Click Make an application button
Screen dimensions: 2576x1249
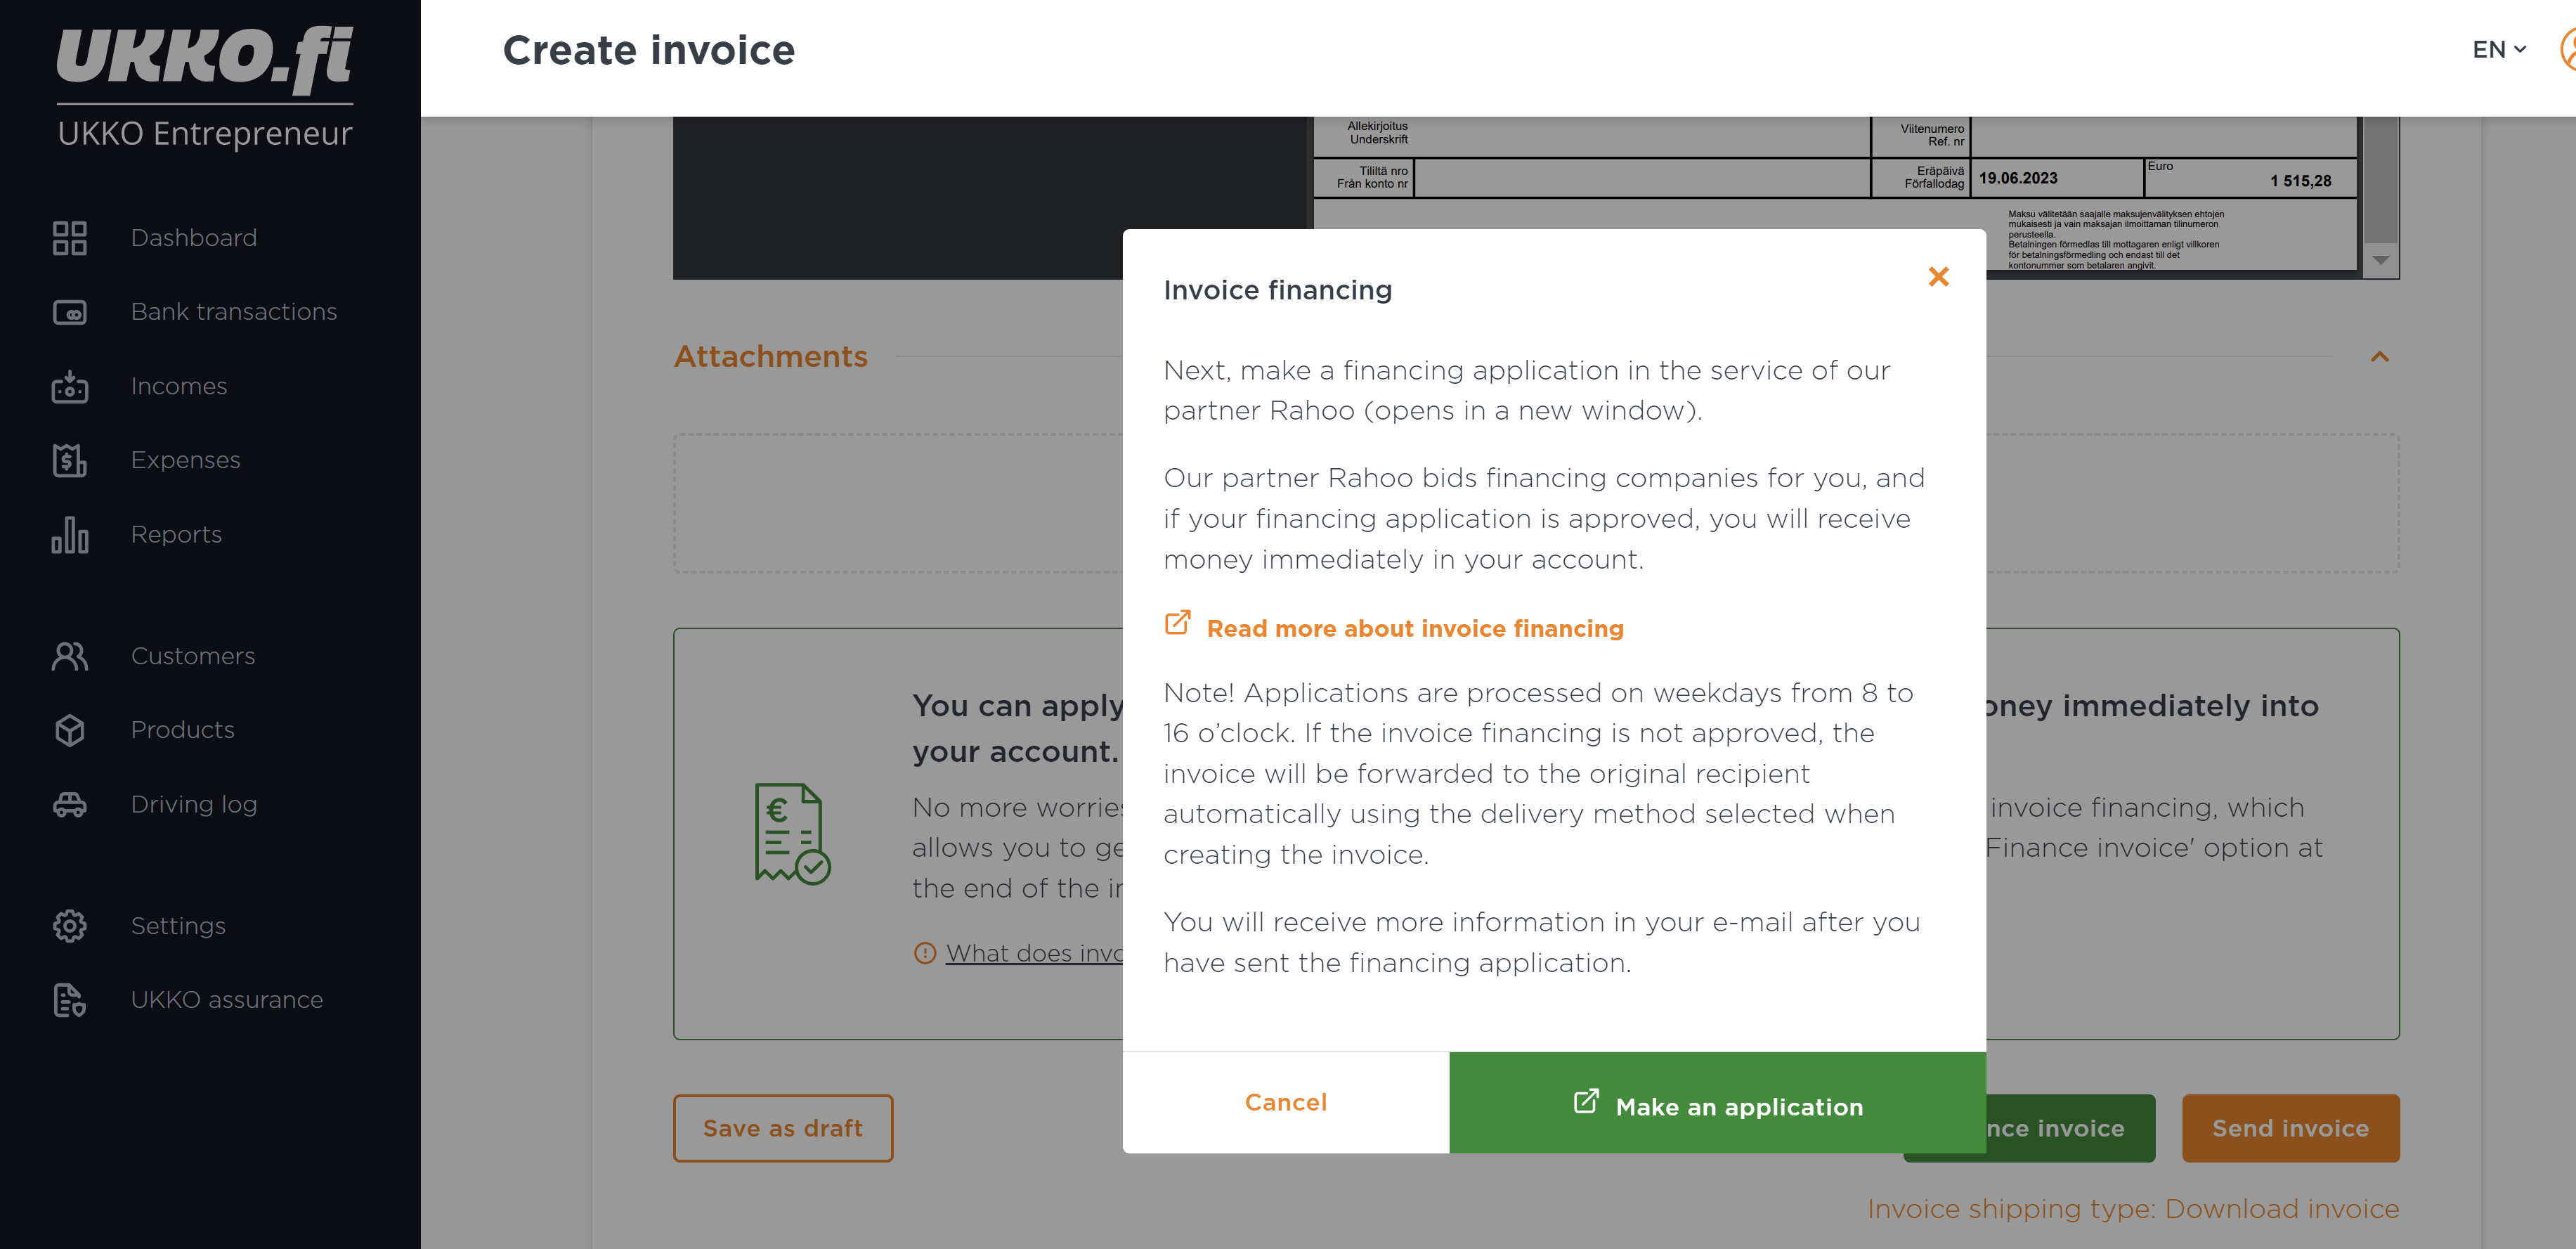pos(1717,1102)
